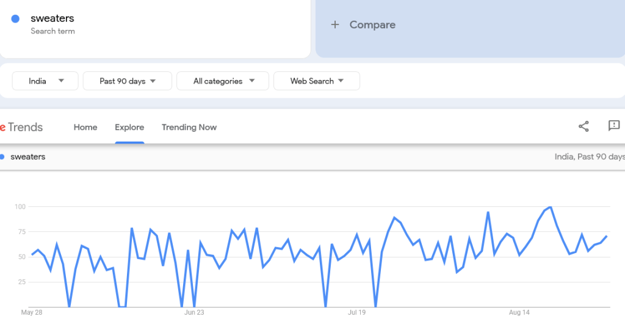Click the share icon in header
Viewport: 625px width, 319px height.
[x=583, y=126]
